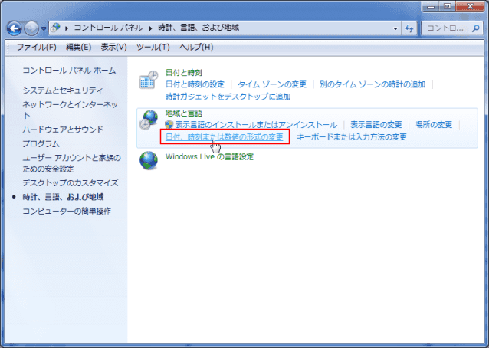Click 場所の変更 link
The width and height of the screenshot is (489, 348).
pyautogui.click(x=434, y=125)
